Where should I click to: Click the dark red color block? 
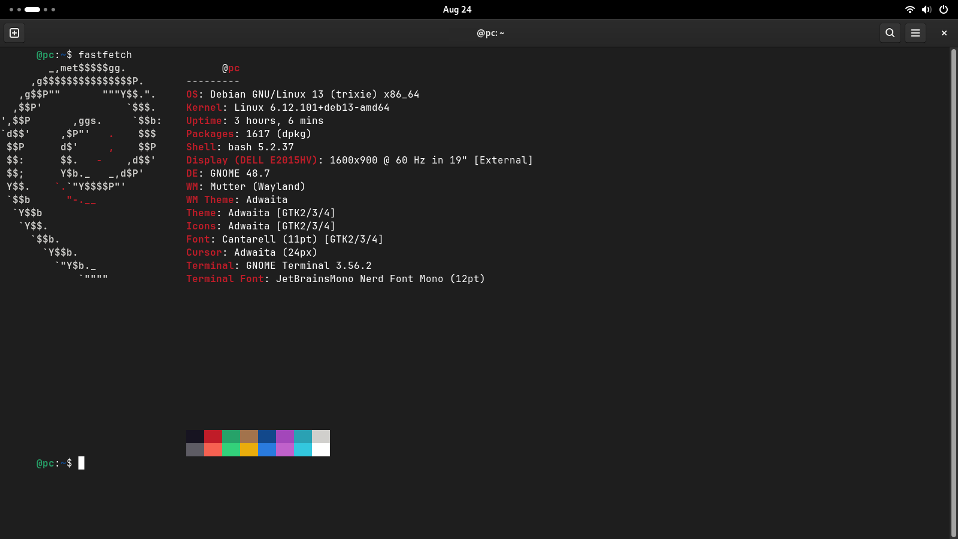[x=213, y=437]
